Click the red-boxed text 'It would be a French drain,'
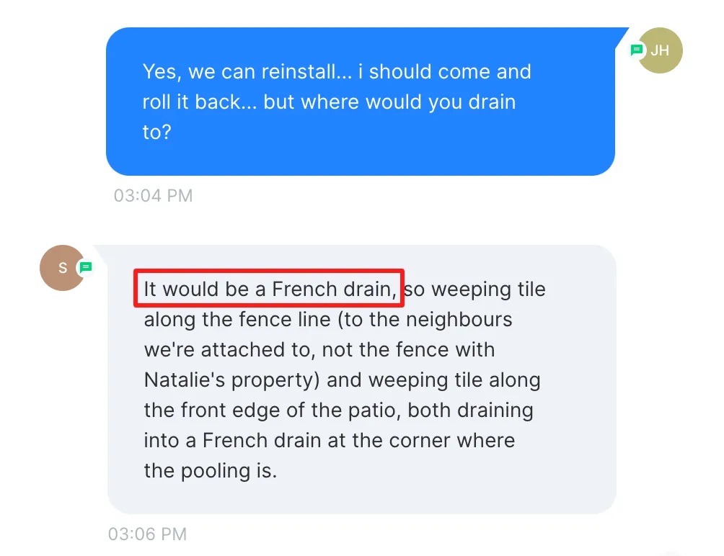Screen dimensions: 724x556 270,289
